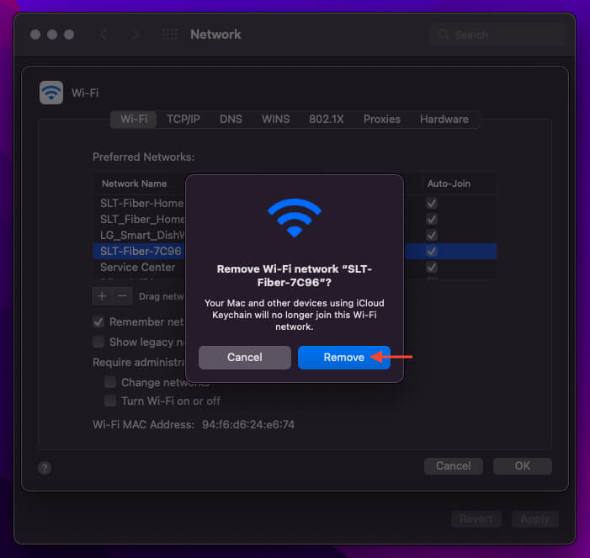Select the LG_Smart_DishW network row
This screenshot has height=558, width=590.
click(x=295, y=235)
